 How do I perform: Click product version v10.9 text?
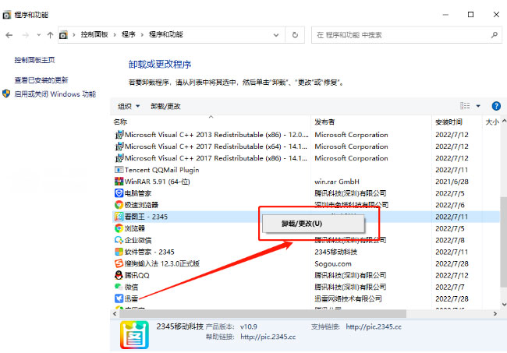tap(248, 327)
